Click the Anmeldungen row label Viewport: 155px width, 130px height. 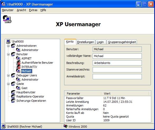(x=75, y=105)
